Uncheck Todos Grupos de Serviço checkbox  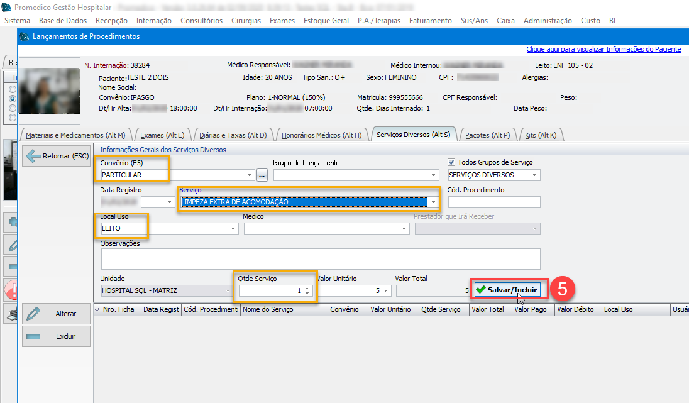coord(451,162)
